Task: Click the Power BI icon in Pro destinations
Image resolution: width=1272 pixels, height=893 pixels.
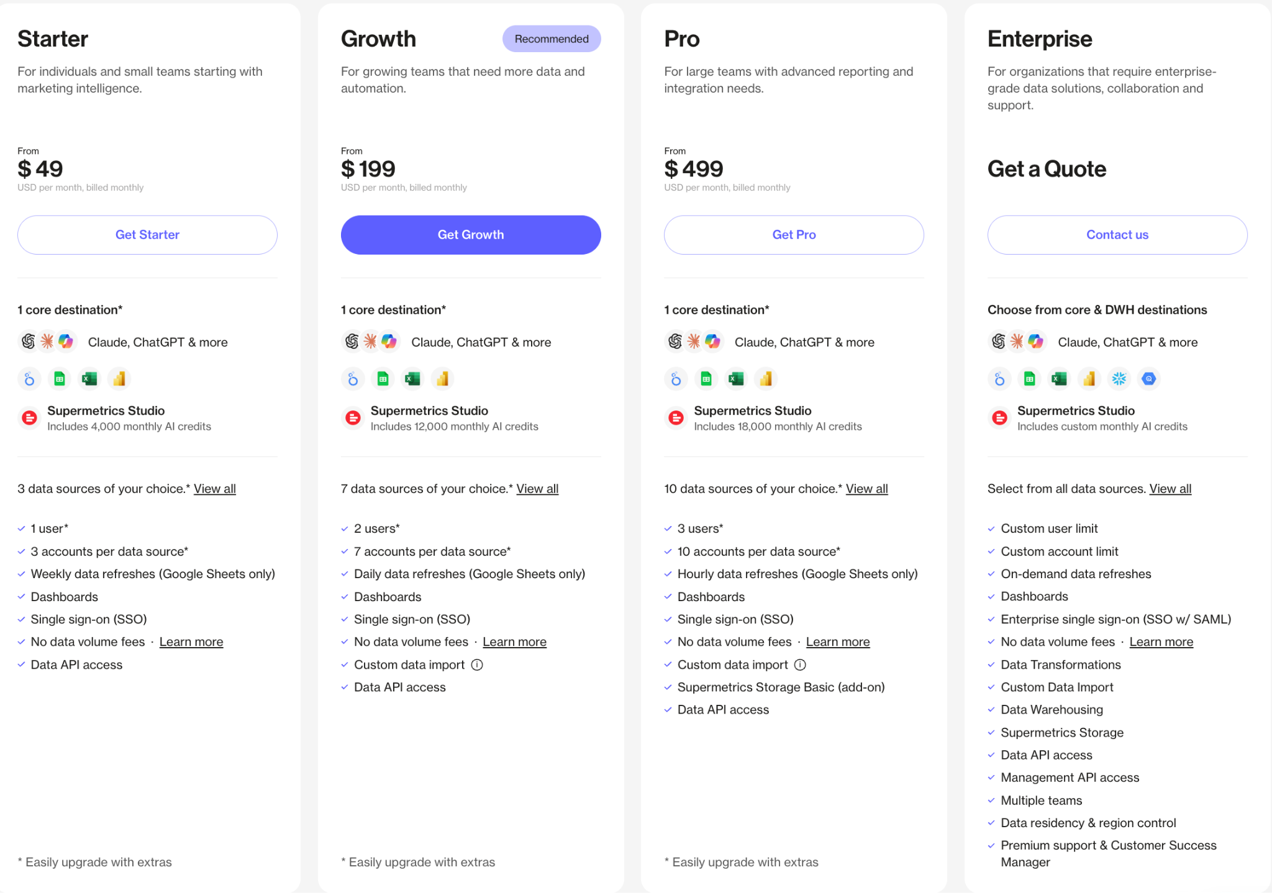Action: tap(766, 378)
